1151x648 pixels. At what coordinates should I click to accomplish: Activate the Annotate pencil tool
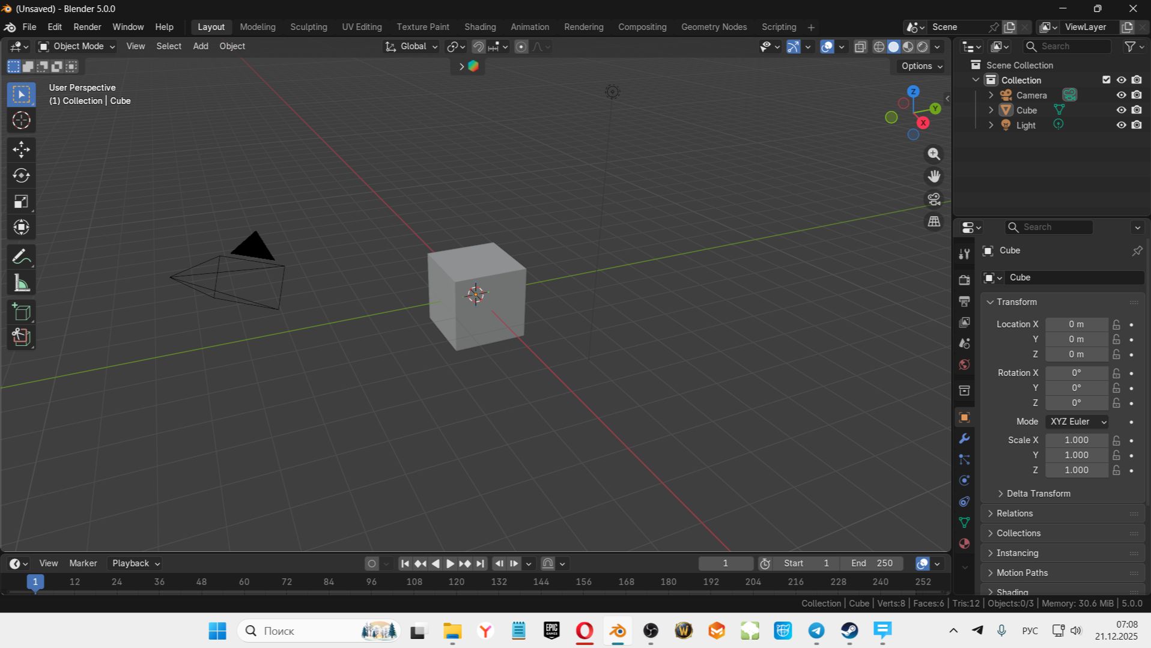coord(21,257)
